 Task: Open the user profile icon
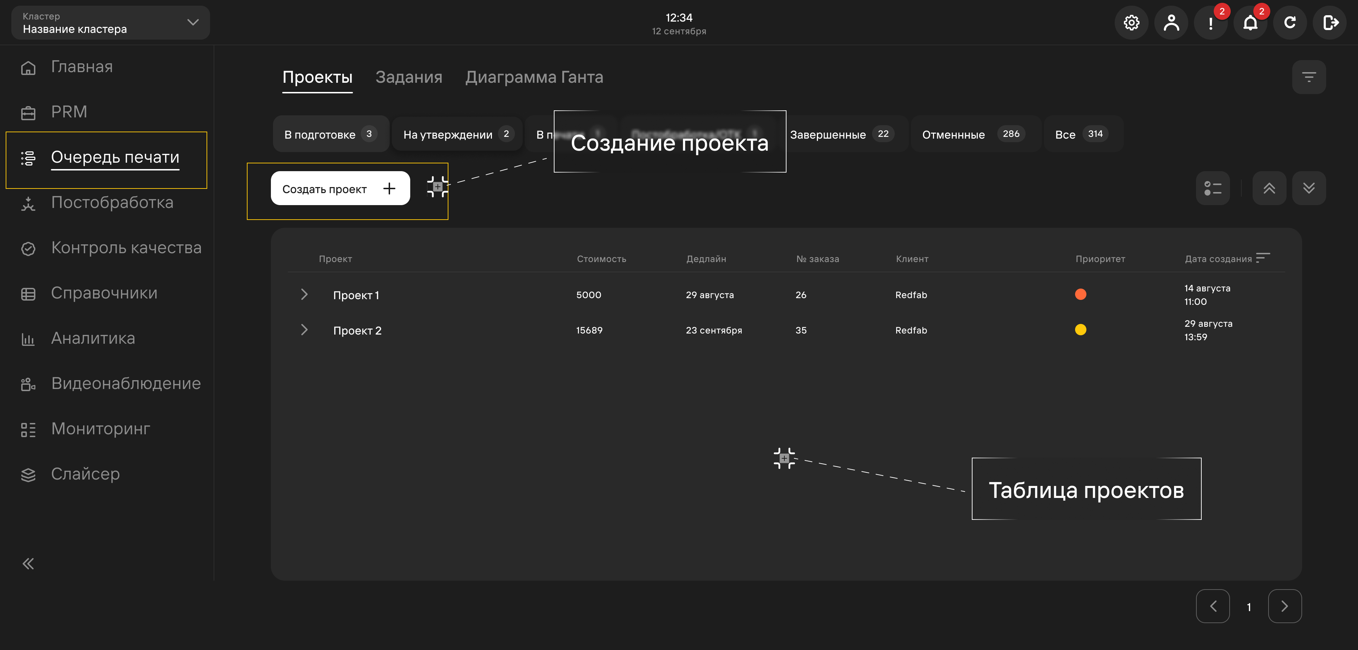click(x=1171, y=23)
